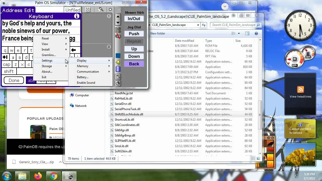The width and height of the screenshot is (322, 181).
Task: Tap the blue battery status icon
Action: pos(118,69)
